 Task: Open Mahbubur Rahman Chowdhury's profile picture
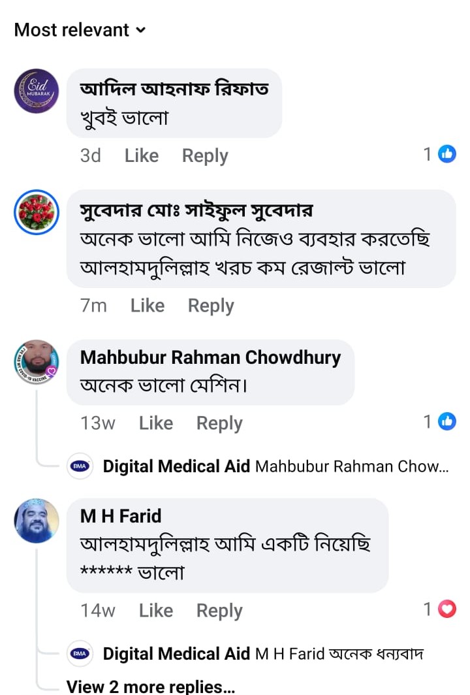[37, 362]
